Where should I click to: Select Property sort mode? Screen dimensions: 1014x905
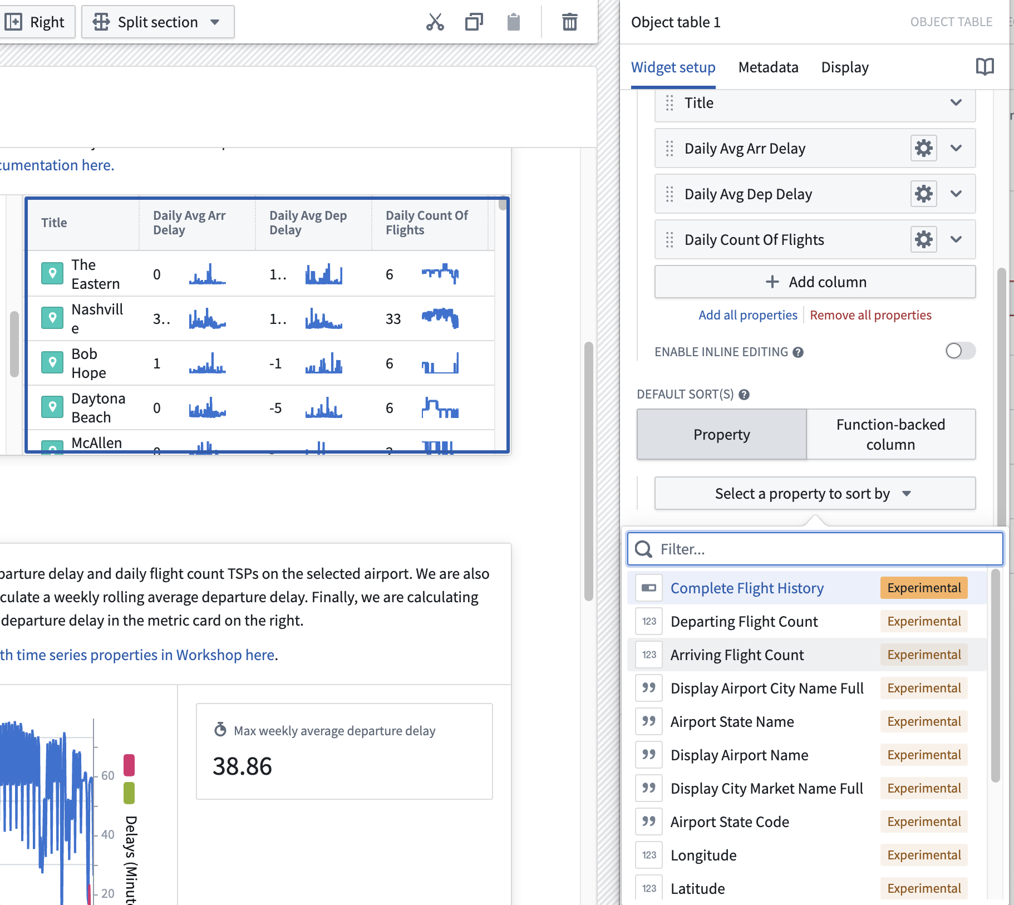point(721,434)
